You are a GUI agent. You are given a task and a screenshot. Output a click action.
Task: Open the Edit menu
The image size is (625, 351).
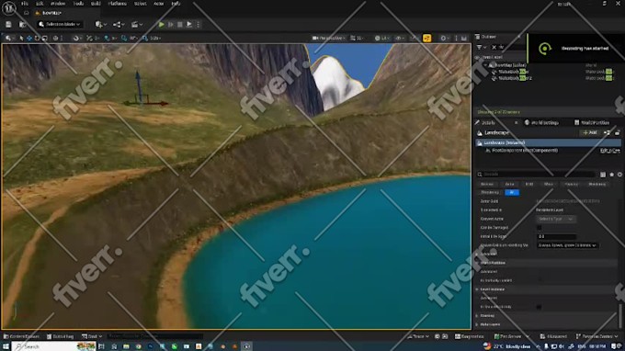[40, 4]
